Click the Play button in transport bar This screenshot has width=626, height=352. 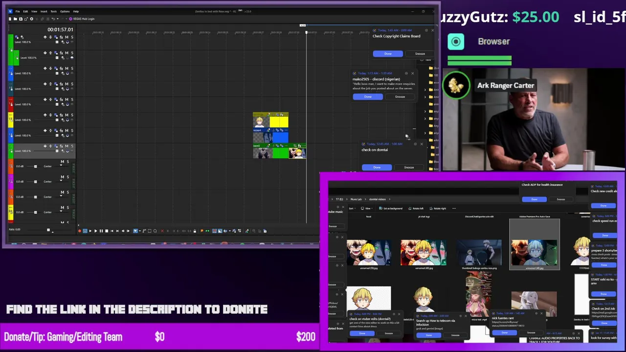[96, 231]
